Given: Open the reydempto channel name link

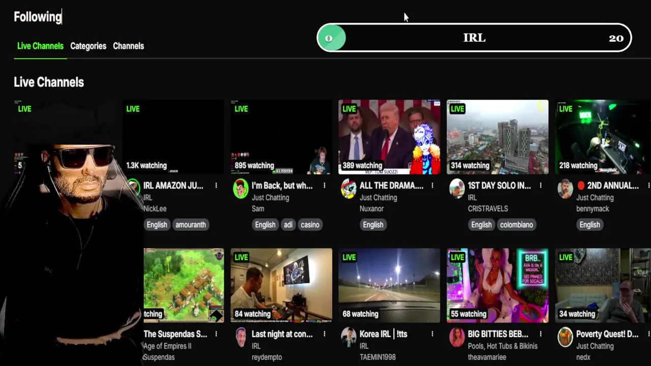Looking at the screenshot, I should tap(267, 357).
